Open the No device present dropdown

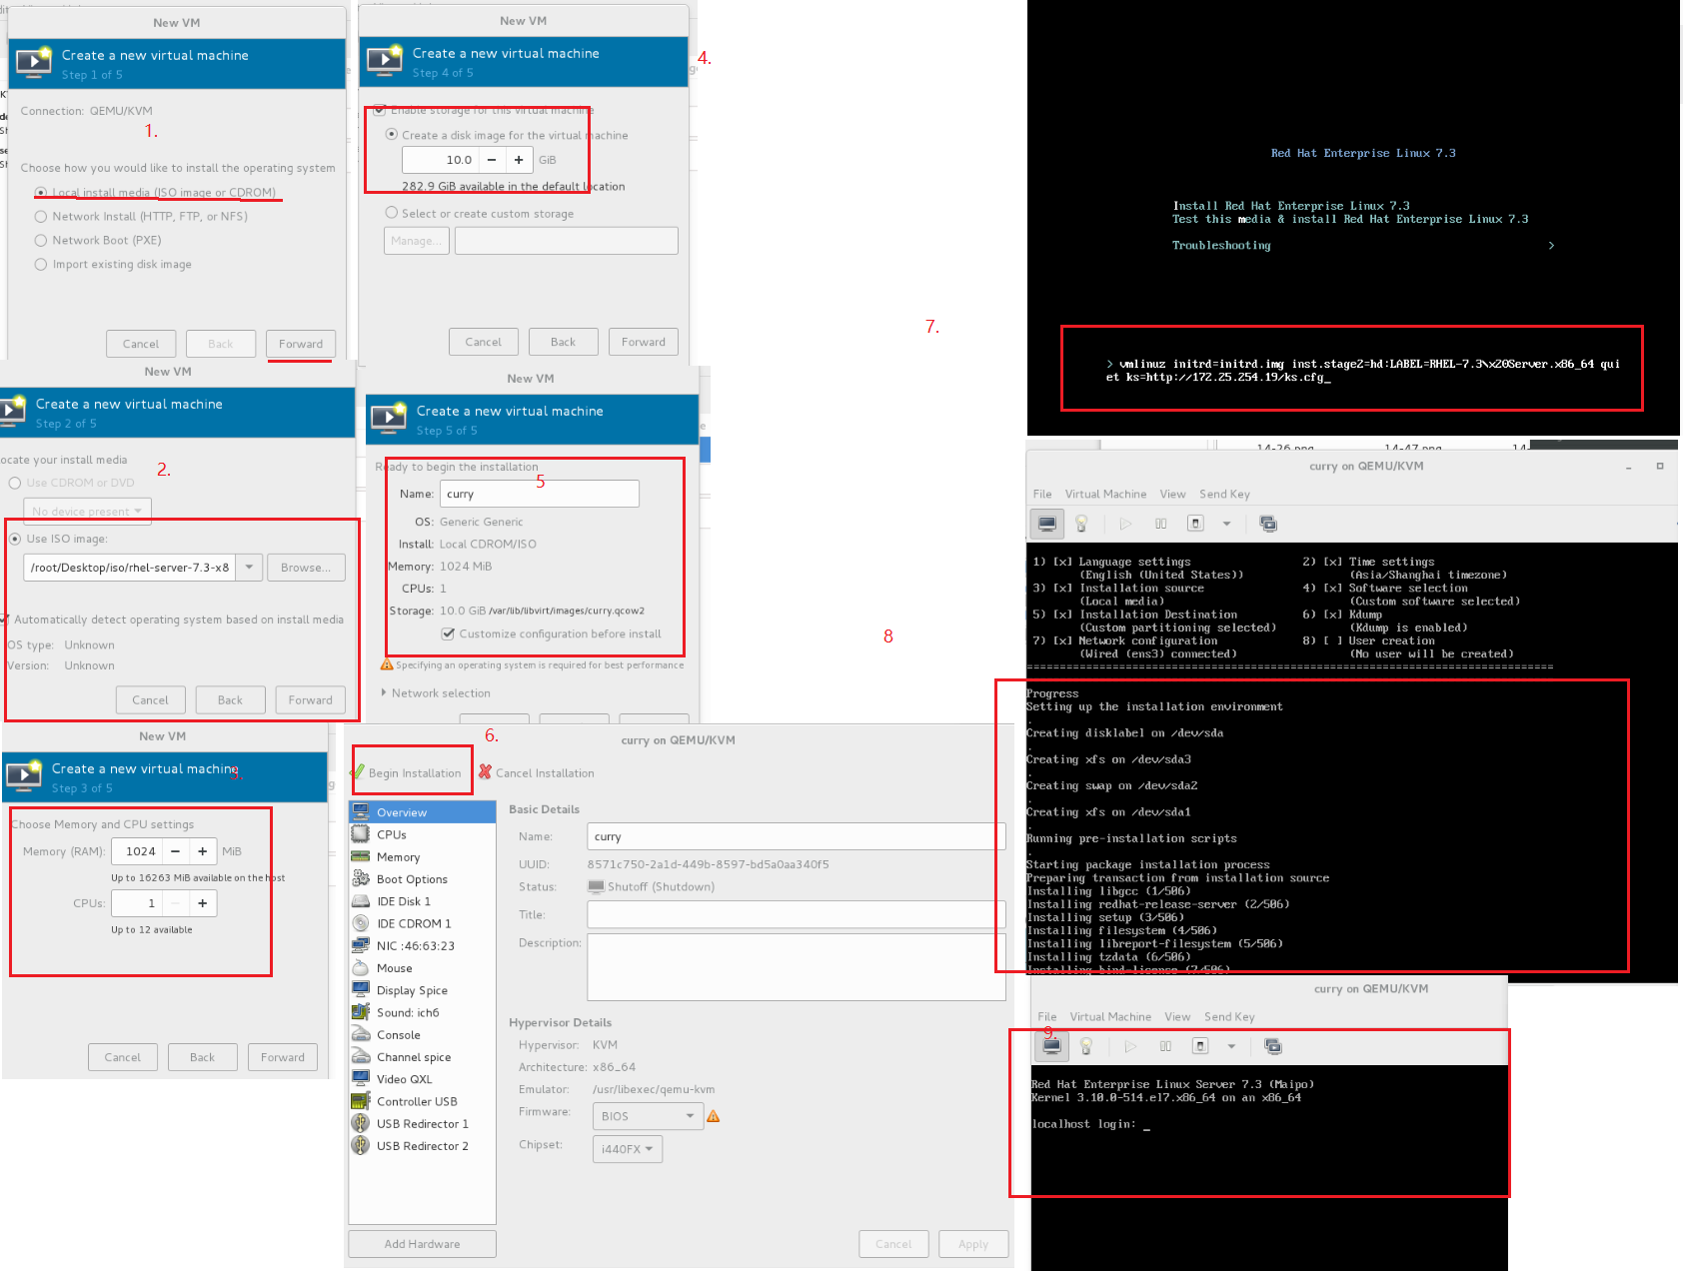point(88,511)
